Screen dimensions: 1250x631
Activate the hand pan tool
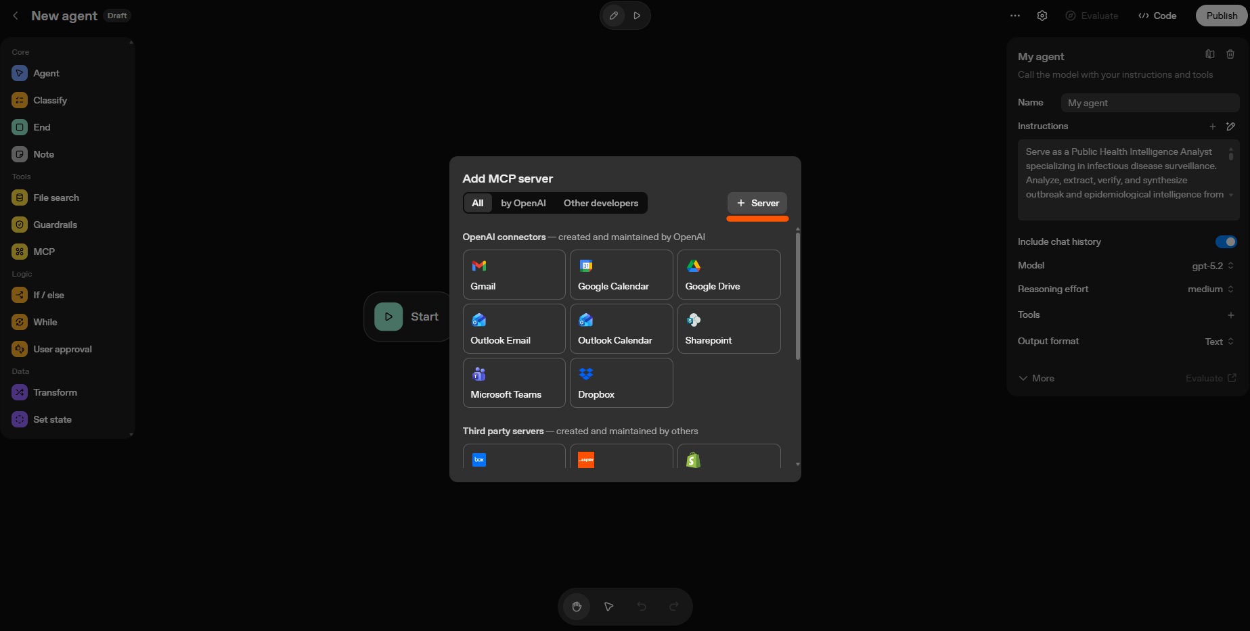coord(577,607)
